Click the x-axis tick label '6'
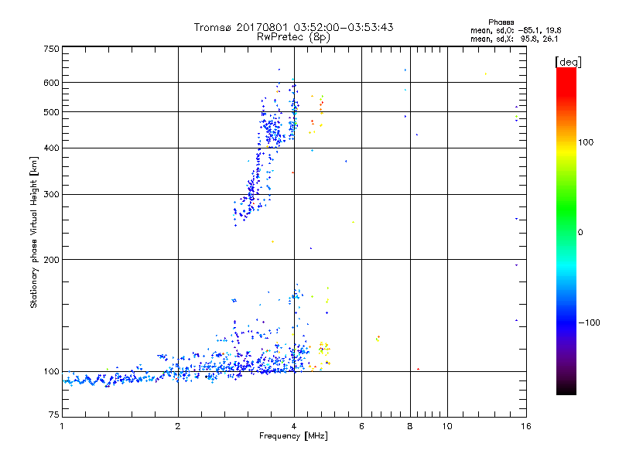Viewport: 619px width, 464px height. coord(361,426)
